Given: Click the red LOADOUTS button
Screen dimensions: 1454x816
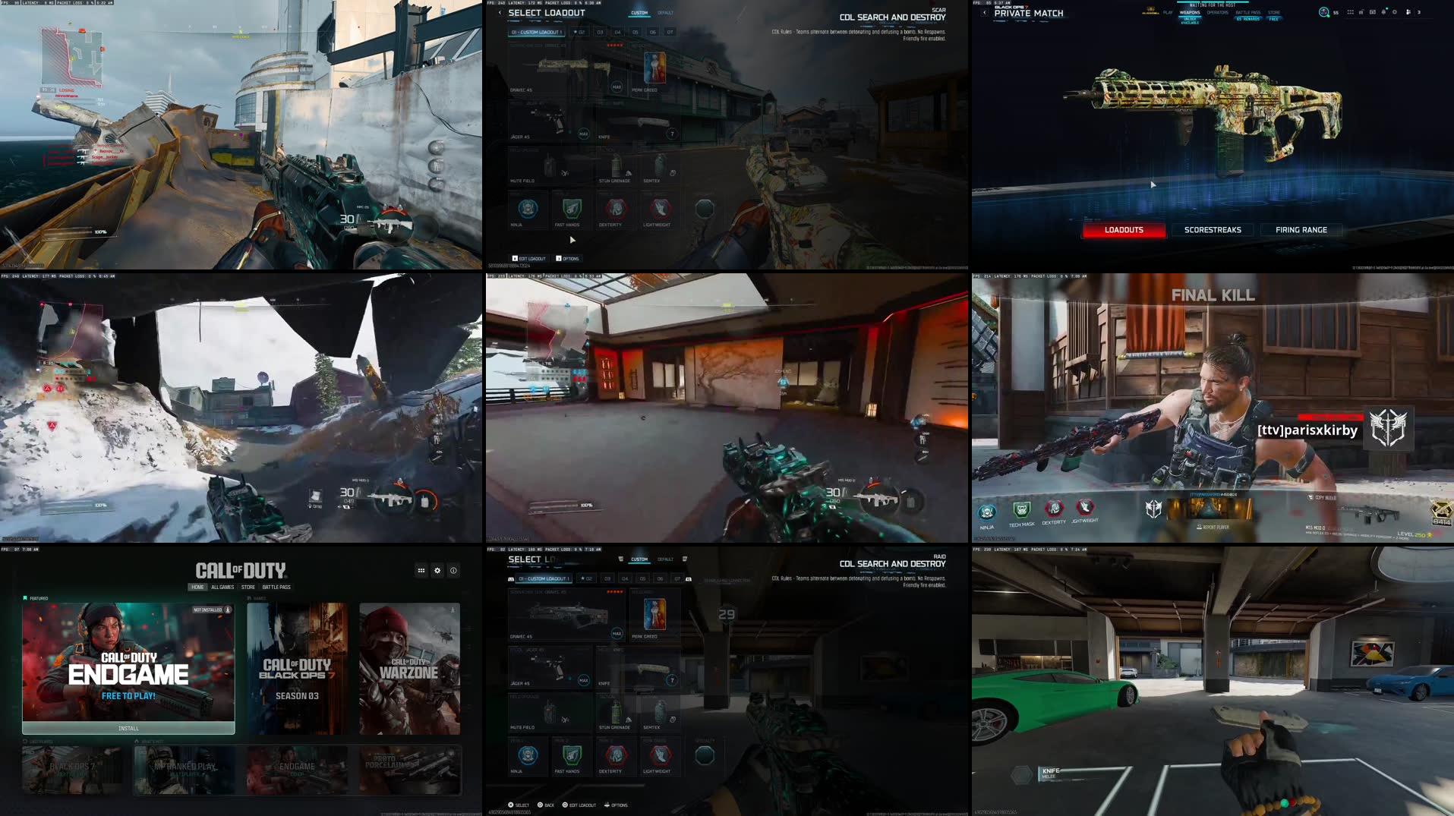Looking at the screenshot, I should point(1124,230).
